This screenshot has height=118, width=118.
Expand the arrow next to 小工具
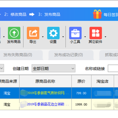tap(85, 37)
